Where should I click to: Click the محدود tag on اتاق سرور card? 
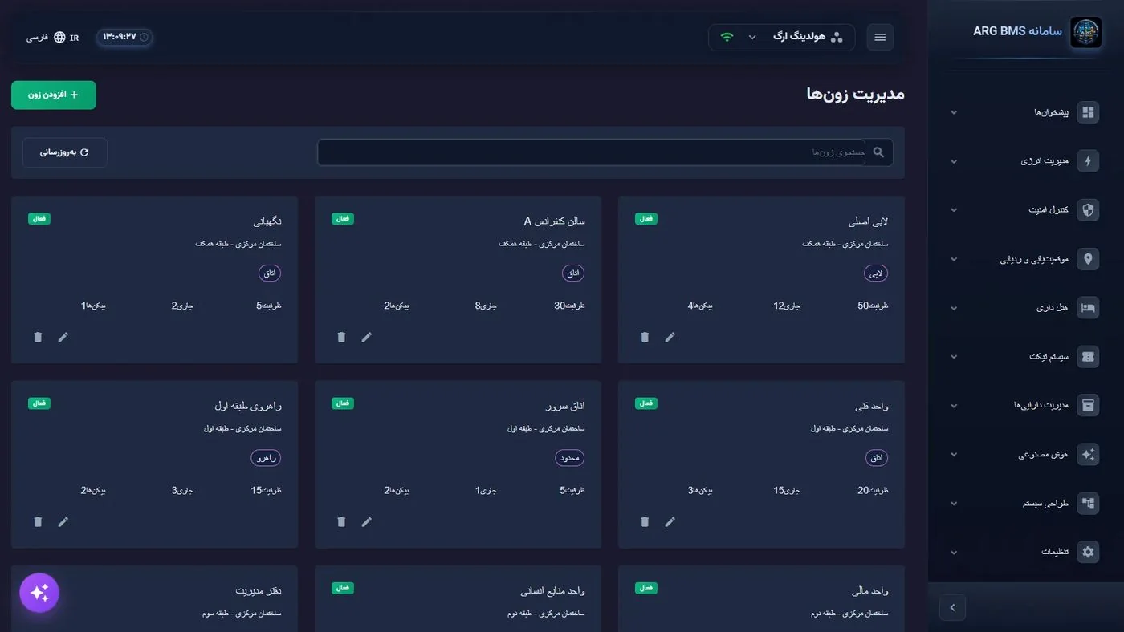pos(570,458)
